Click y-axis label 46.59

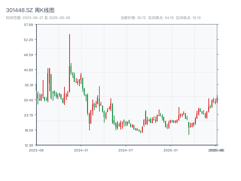click(28, 55)
